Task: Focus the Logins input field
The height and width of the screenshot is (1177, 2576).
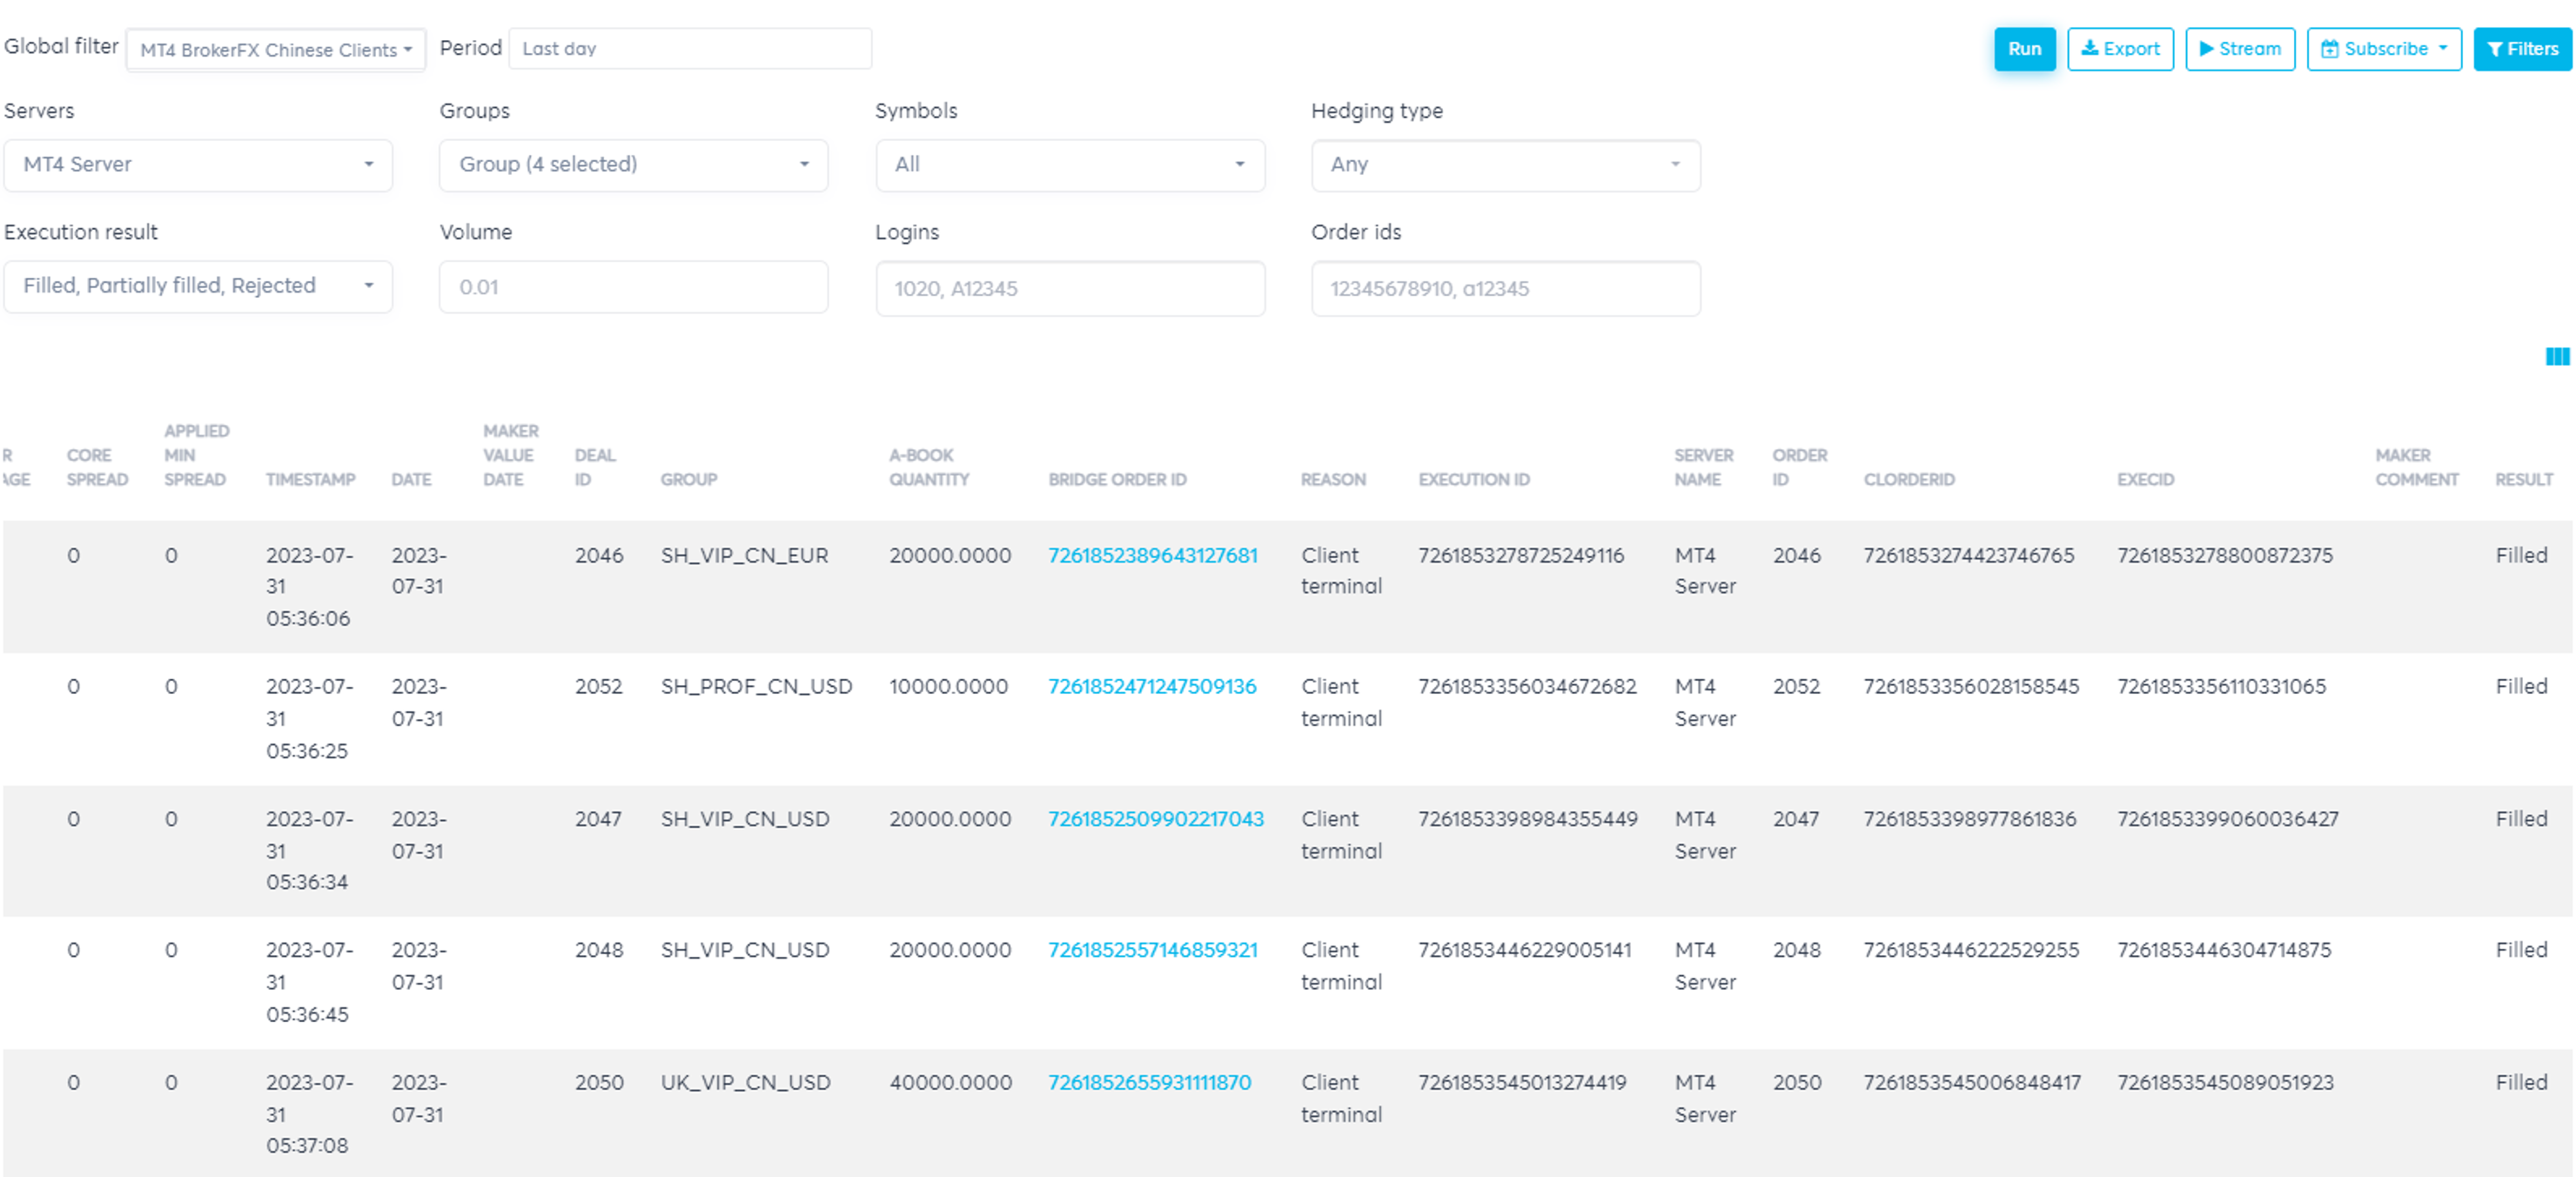Action: pos(1070,289)
